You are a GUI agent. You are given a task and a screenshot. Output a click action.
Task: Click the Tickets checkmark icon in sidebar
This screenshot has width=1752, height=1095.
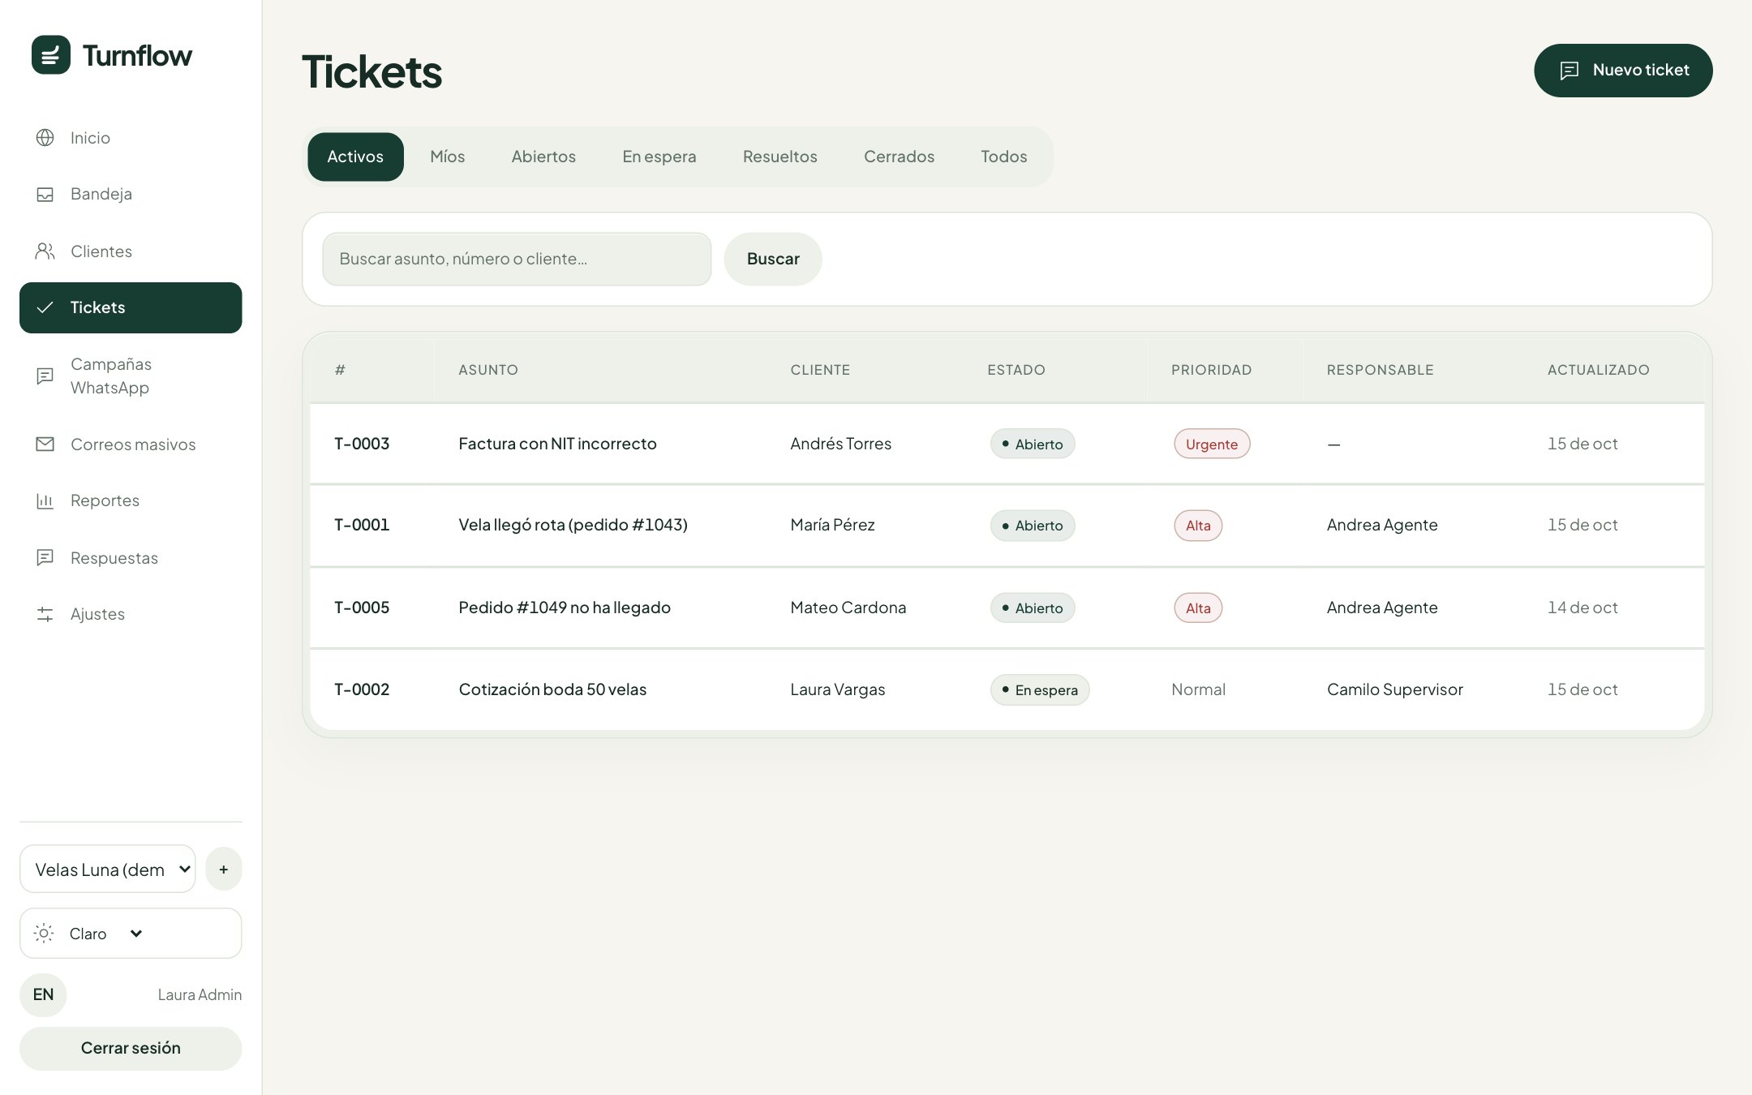[x=45, y=307]
